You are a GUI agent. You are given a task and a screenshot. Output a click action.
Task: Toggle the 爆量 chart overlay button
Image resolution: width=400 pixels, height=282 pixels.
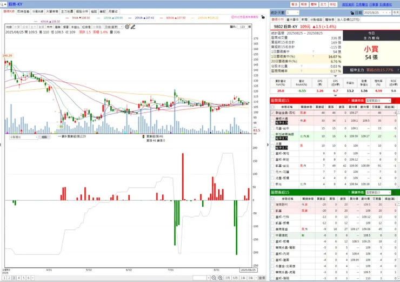[x=66, y=27]
